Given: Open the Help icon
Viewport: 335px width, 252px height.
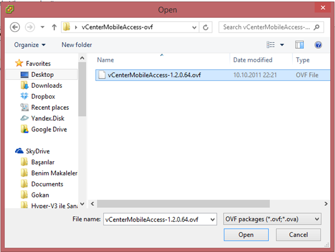Looking at the screenshot, I should tap(318, 45).
